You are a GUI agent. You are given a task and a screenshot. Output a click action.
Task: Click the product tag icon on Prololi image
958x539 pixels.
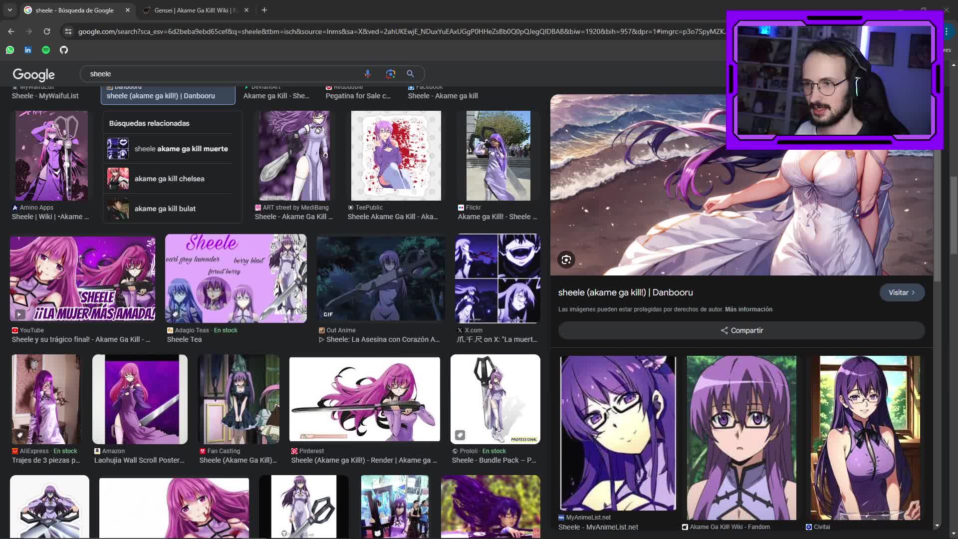[x=460, y=435]
